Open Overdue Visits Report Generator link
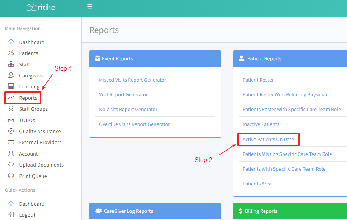The width and height of the screenshot is (347, 220). (134, 124)
